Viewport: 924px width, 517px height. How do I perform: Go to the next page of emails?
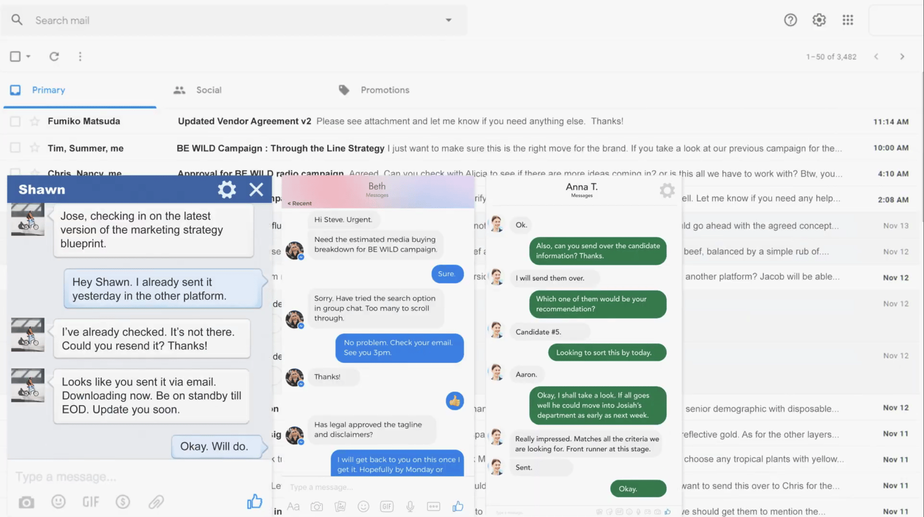pos(903,56)
